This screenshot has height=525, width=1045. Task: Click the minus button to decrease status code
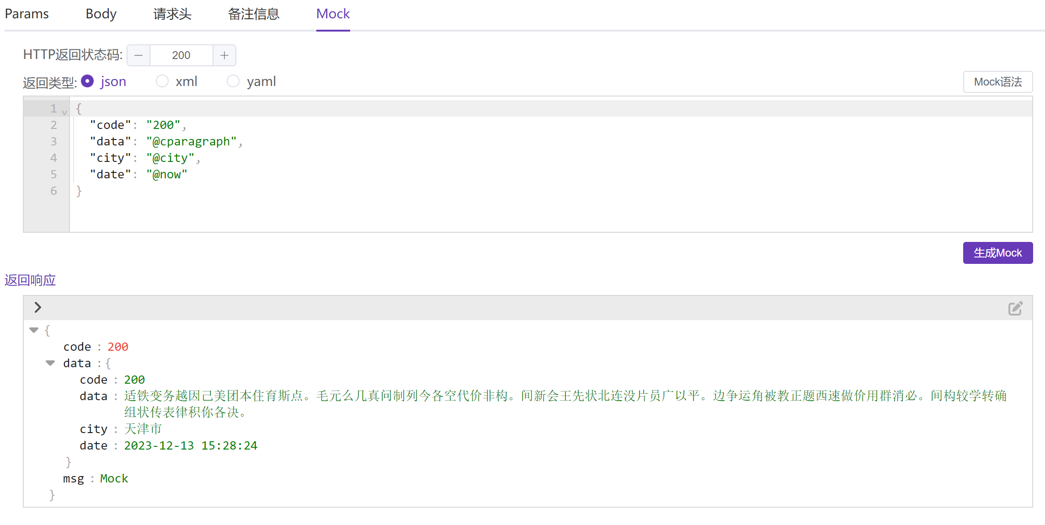click(x=139, y=55)
